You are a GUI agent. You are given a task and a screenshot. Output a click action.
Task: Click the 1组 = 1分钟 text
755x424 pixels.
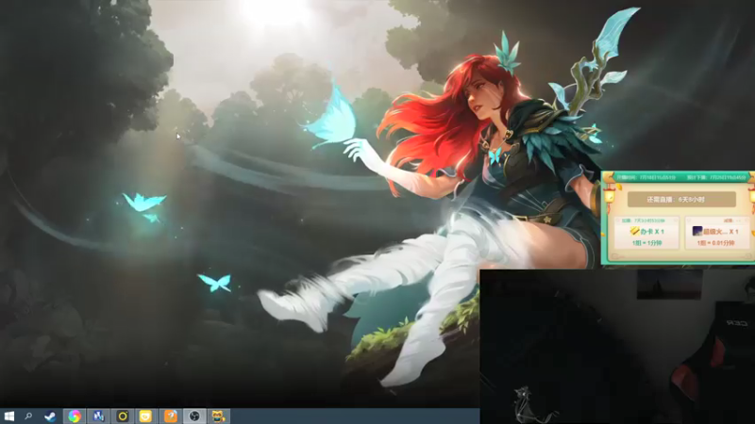coord(646,243)
